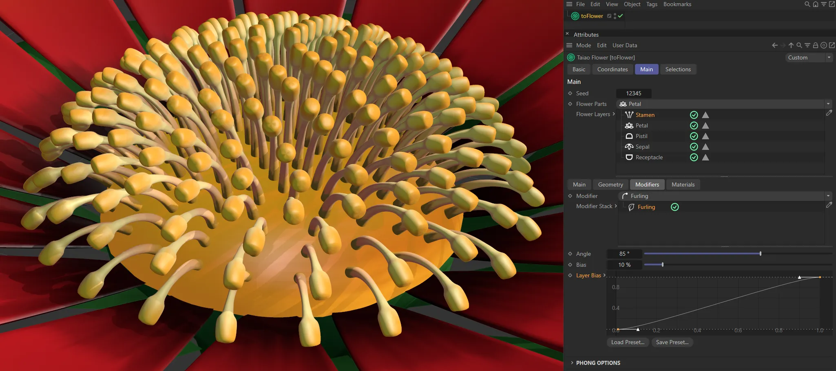Screen dimensions: 836x371
Task: Click the Petal icon in Flower Layers
Action: [628, 125]
